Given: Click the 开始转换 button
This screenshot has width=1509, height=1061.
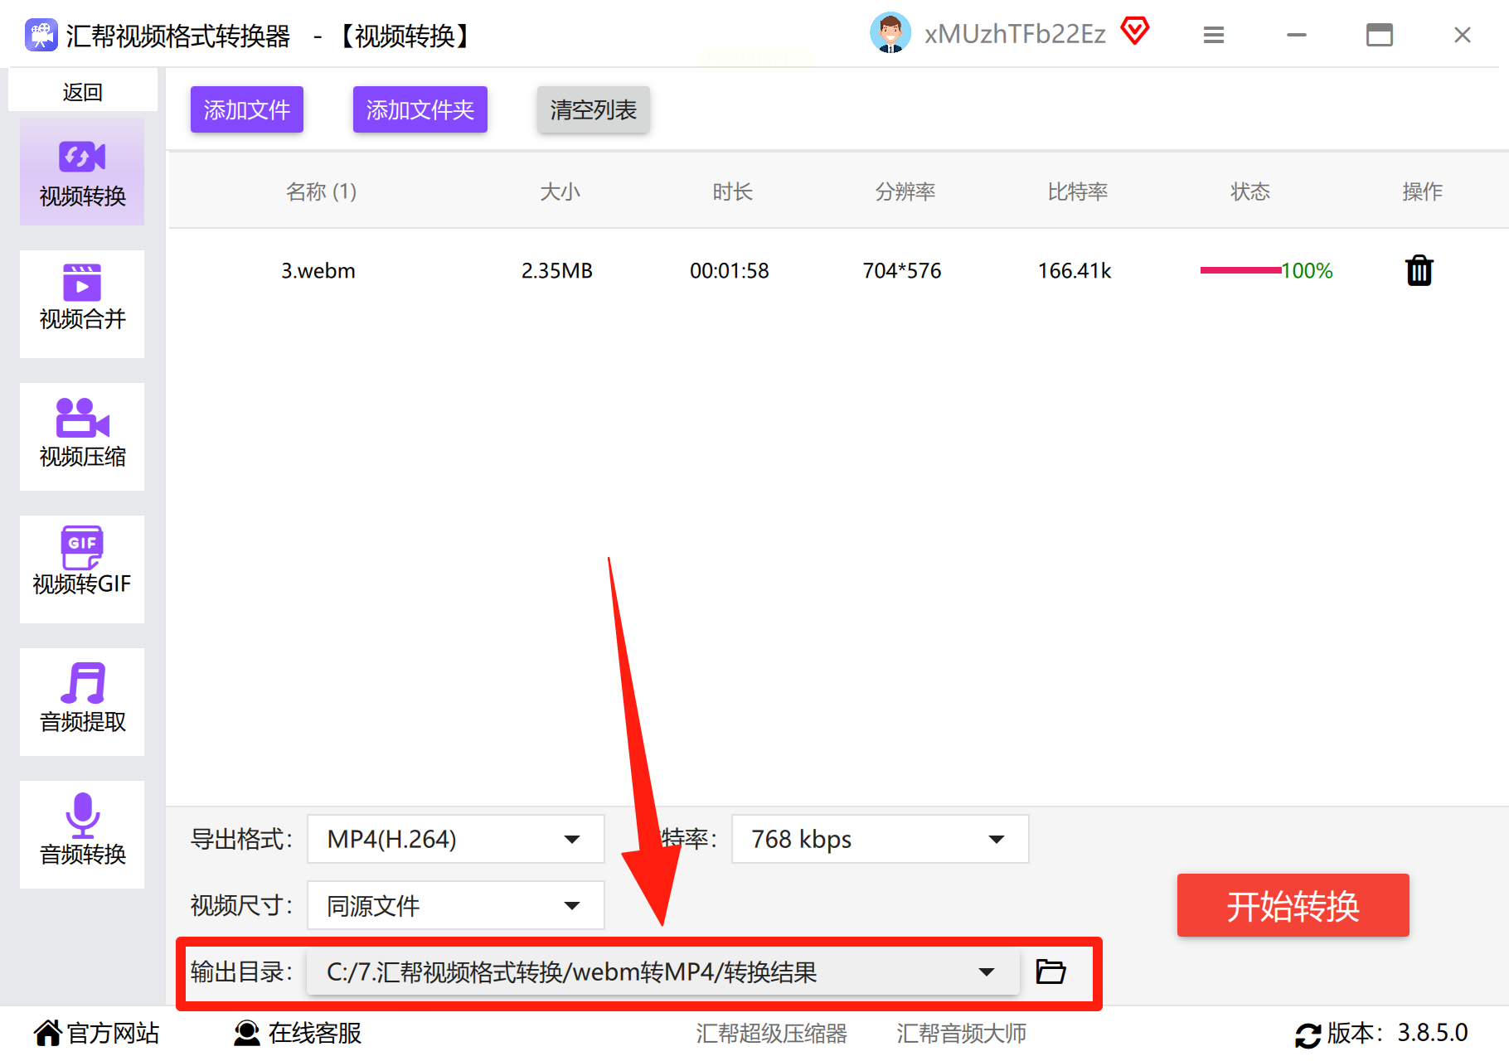Looking at the screenshot, I should click(1293, 905).
